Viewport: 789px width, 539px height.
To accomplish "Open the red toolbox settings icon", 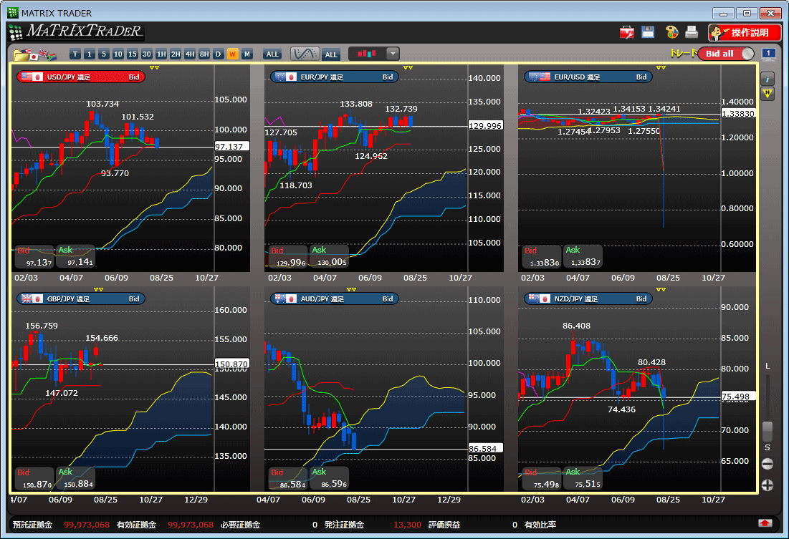I will pyautogui.click(x=626, y=32).
